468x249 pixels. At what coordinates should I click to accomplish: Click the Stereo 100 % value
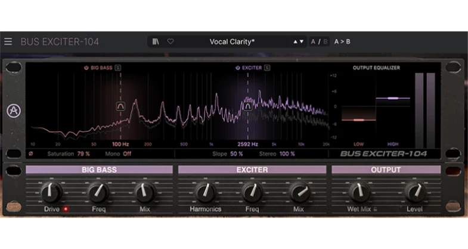tap(287, 154)
